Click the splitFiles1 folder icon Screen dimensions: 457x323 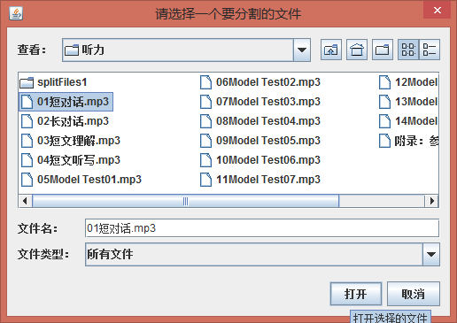pyautogui.click(x=27, y=82)
